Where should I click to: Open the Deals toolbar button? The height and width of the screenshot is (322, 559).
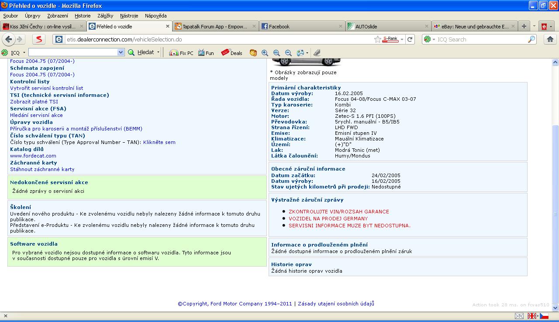pyautogui.click(x=231, y=53)
